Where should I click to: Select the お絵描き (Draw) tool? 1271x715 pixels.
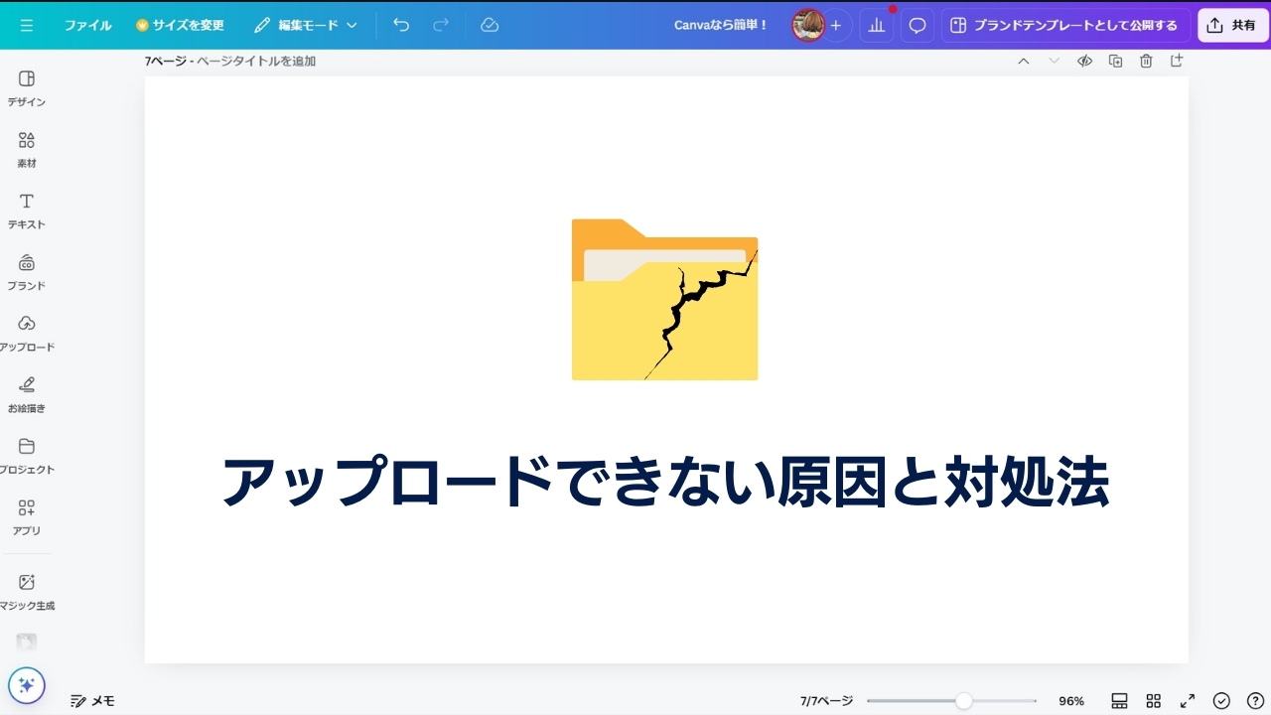pos(26,391)
